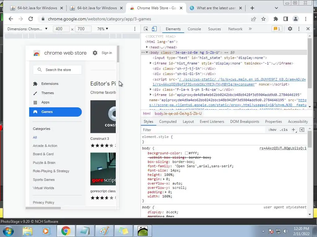Close the DevTools panel

(308, 29)
